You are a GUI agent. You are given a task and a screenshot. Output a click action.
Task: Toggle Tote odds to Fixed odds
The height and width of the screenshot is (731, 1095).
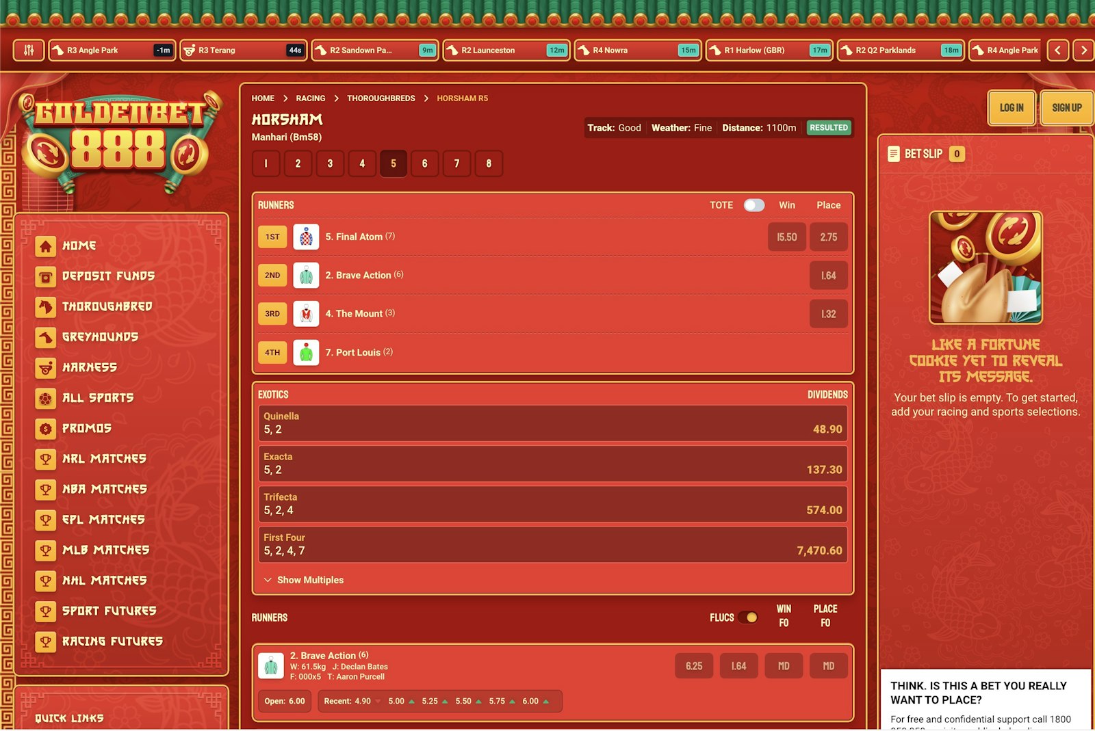pyautogui.click(x=753, y=204)
